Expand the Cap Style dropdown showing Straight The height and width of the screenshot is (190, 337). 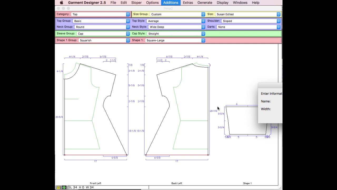click(x=176, y=34)
